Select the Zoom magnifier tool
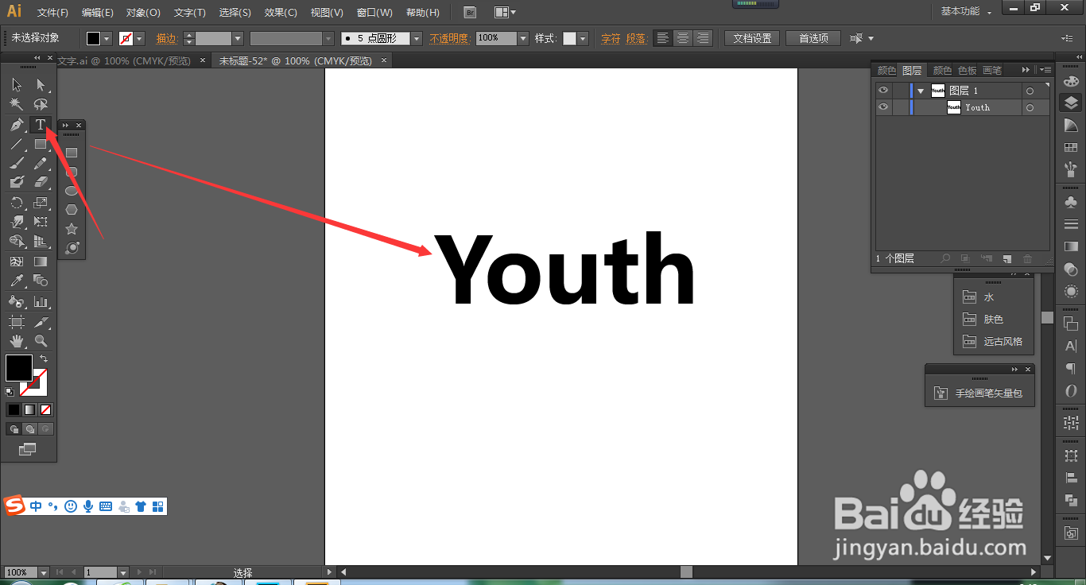The height and width of the screenshot is (585, 1086). pos(41,341)
